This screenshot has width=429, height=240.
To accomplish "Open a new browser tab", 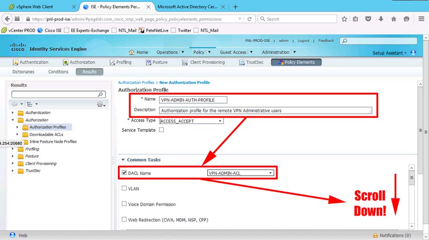I will pos(235,7).
